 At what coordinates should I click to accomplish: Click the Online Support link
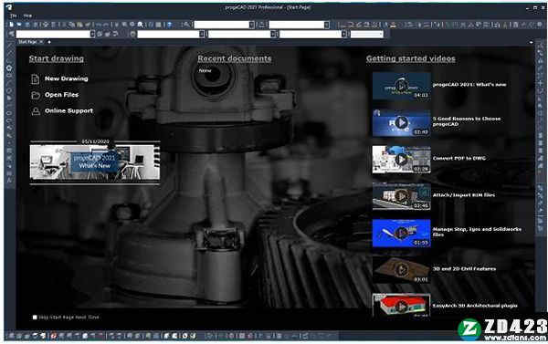68,110
